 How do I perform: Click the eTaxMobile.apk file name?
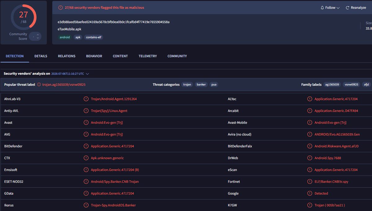[x=70, y=30]
